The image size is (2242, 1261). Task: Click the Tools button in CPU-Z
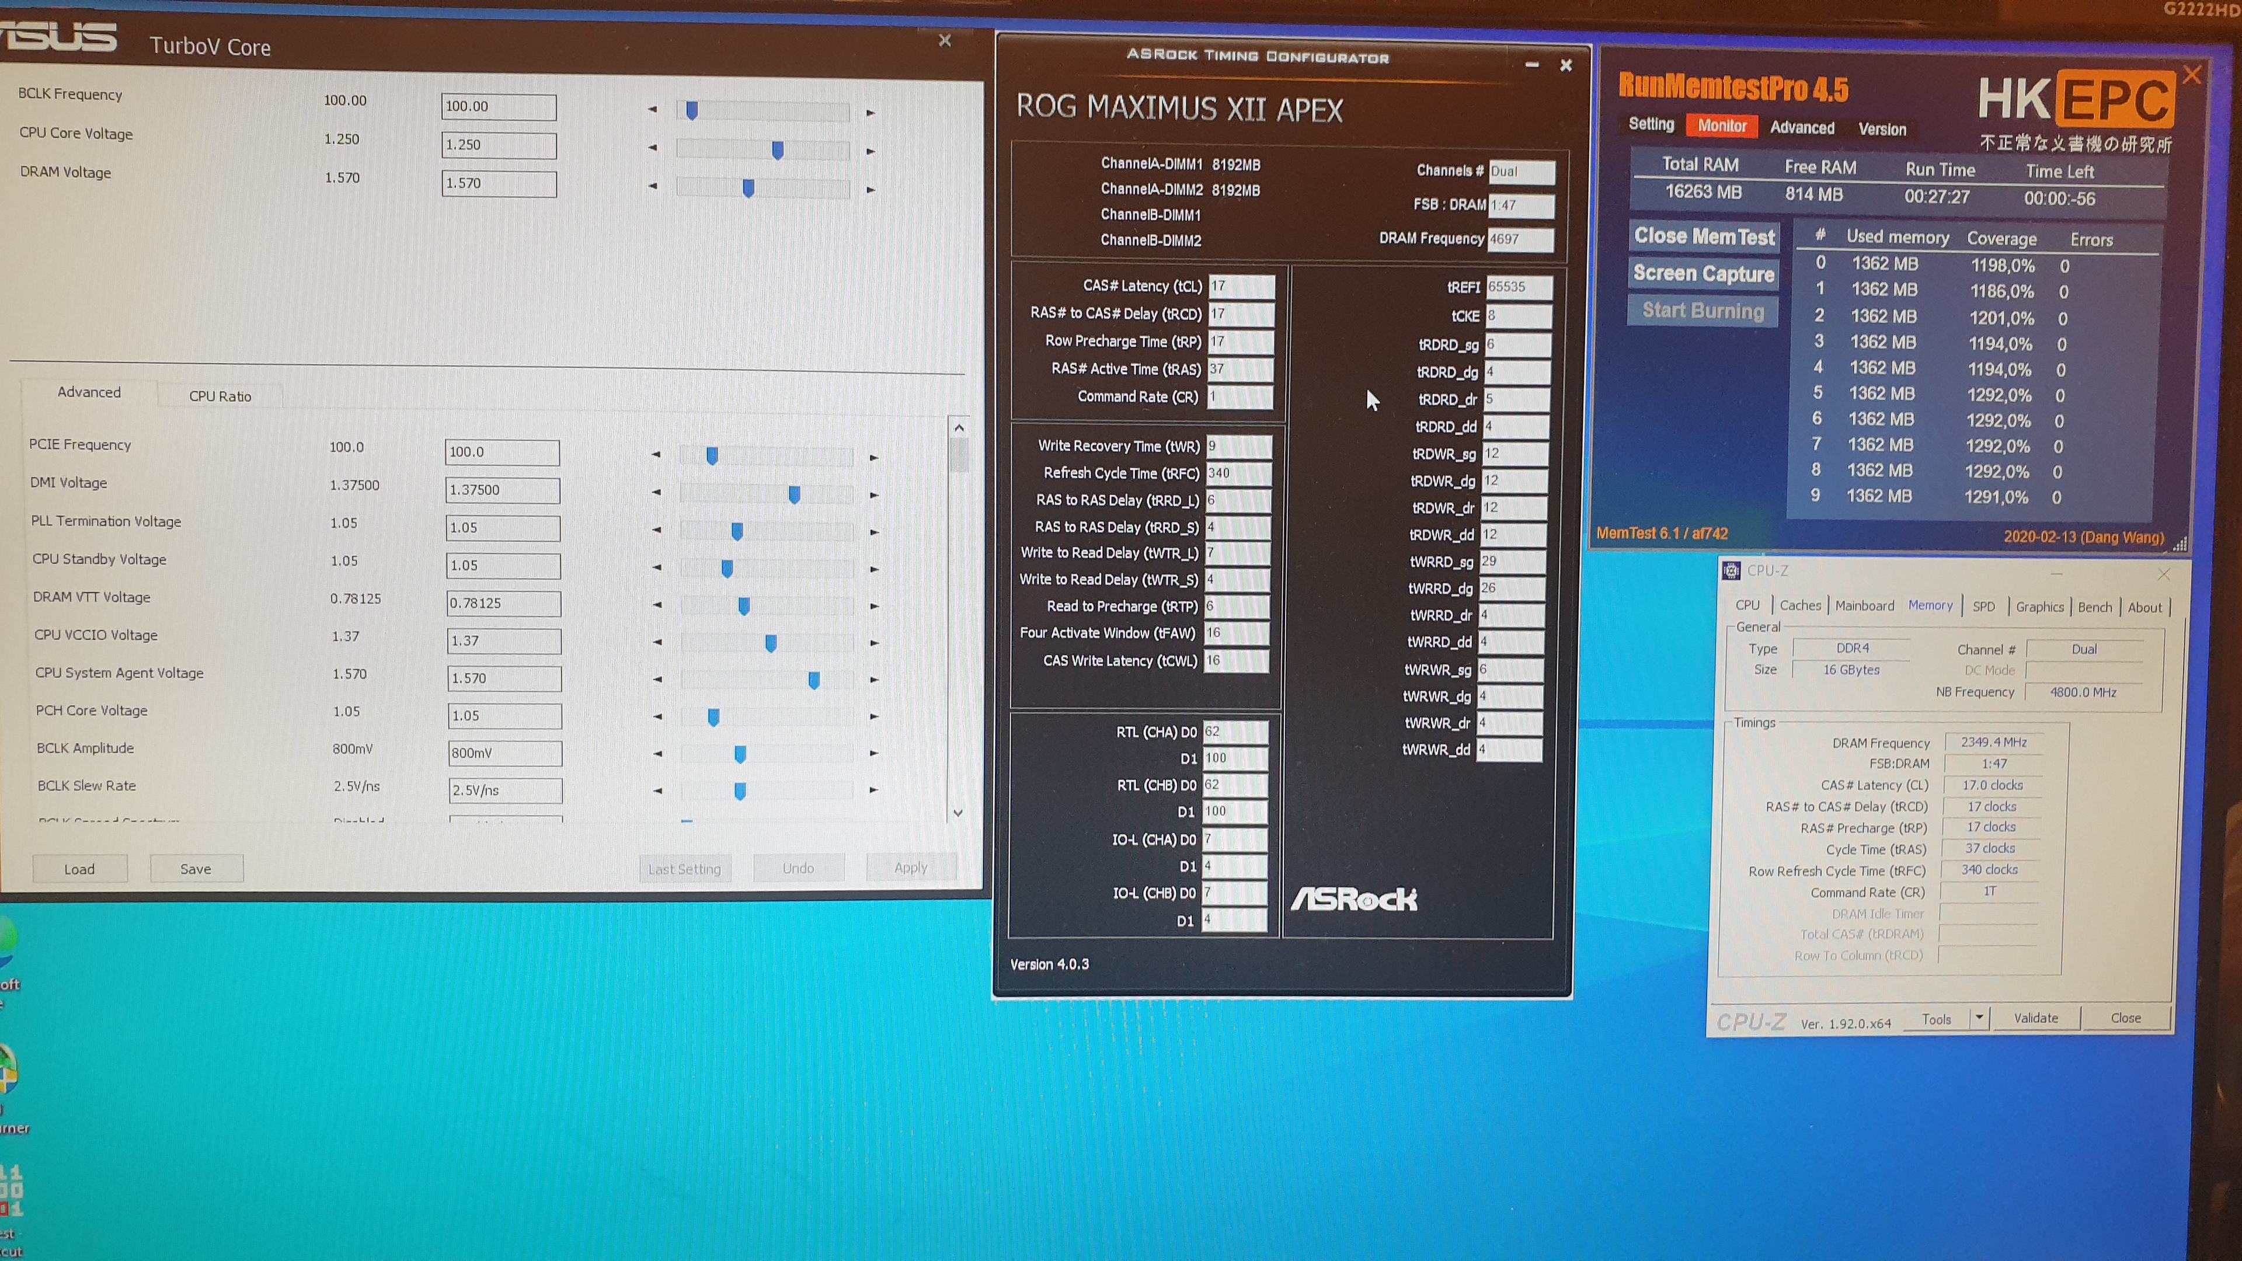pos(1935,1019)
